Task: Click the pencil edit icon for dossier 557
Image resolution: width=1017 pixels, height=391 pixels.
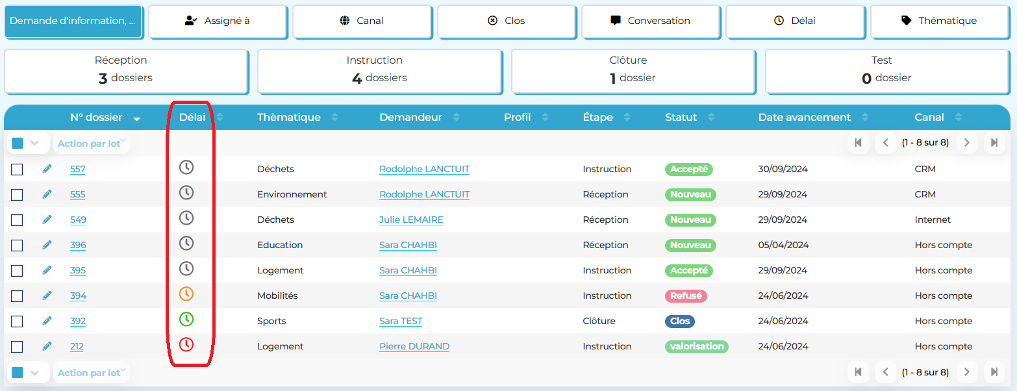Action: (47, 169)
